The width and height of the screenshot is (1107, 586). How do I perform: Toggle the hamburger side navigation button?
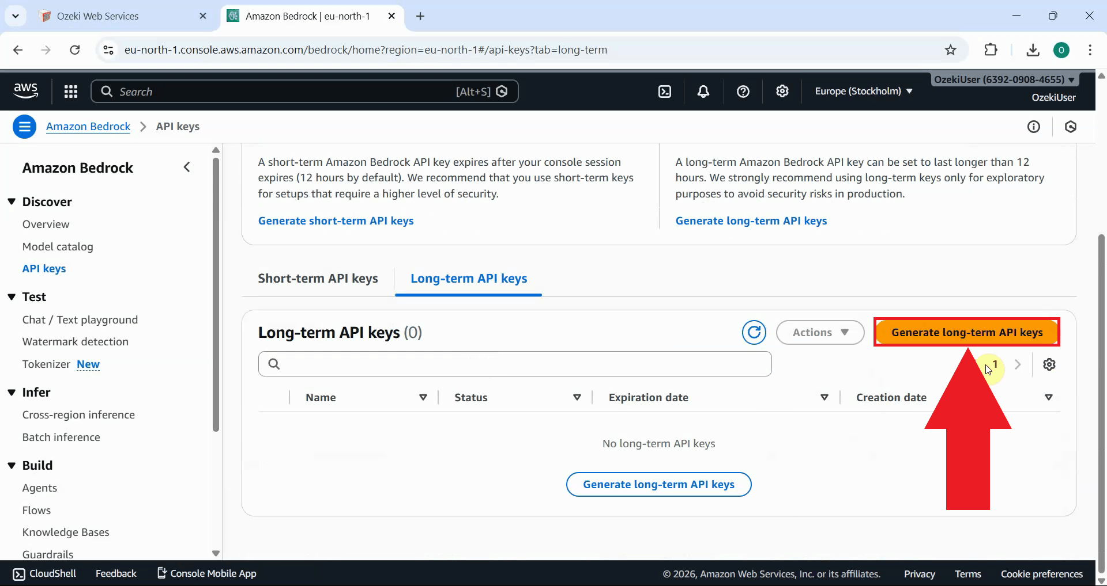(x=25, y=127)
